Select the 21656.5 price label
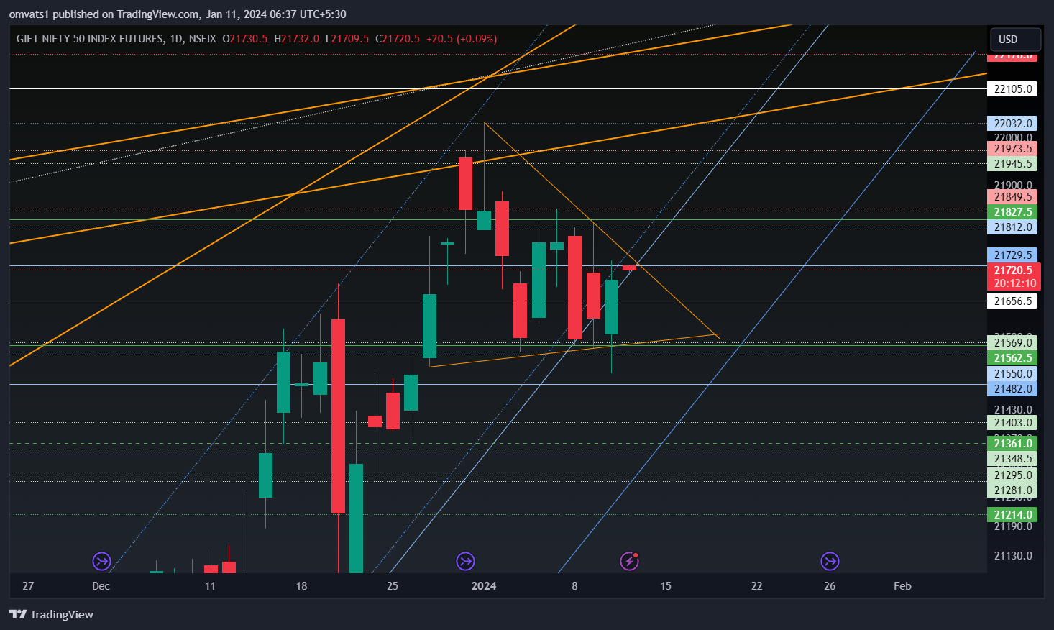The image size is (1054, 630). click(1013, 301)
